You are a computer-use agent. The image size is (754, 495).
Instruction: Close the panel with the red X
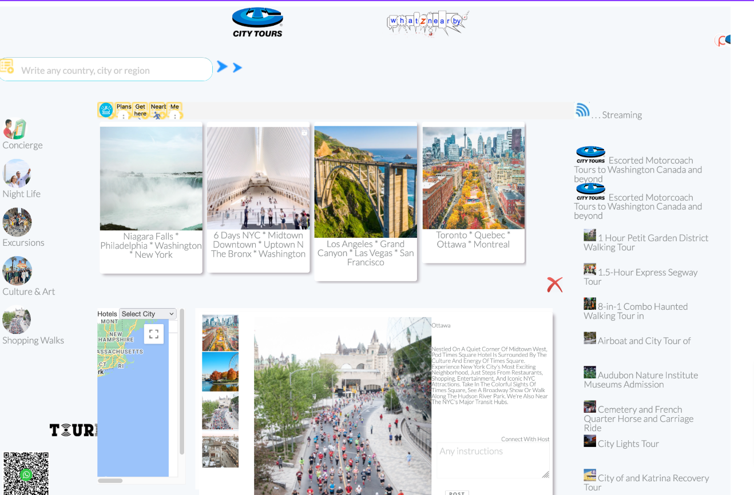[554, 285]
